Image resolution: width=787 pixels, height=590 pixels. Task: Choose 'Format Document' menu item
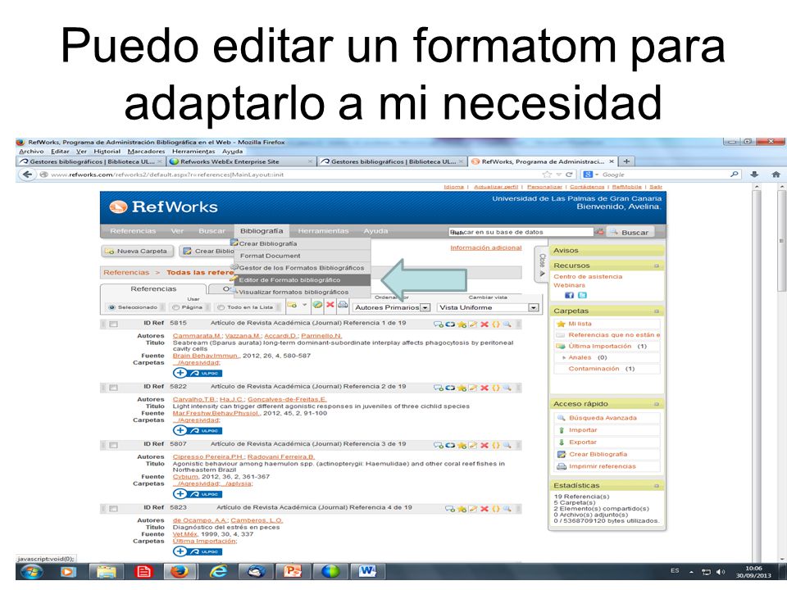302,256
